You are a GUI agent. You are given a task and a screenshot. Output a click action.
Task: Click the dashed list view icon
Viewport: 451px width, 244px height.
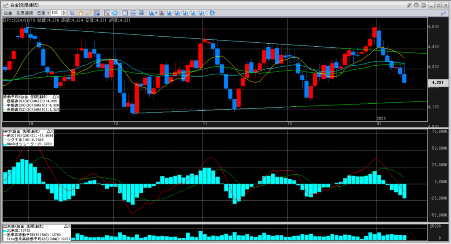(x=133, y=13)
